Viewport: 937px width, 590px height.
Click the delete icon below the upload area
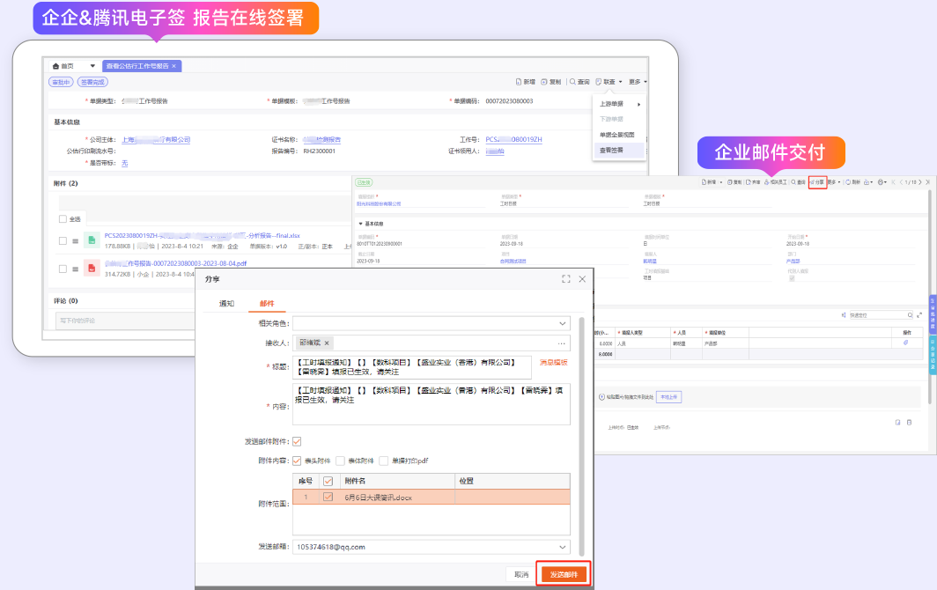[x=910, y=423]
